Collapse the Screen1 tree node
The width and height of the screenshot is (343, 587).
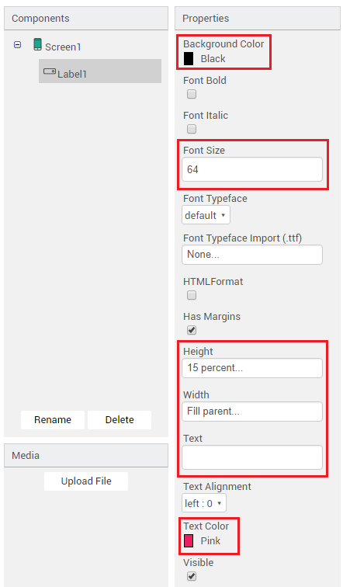coord(18,44)
